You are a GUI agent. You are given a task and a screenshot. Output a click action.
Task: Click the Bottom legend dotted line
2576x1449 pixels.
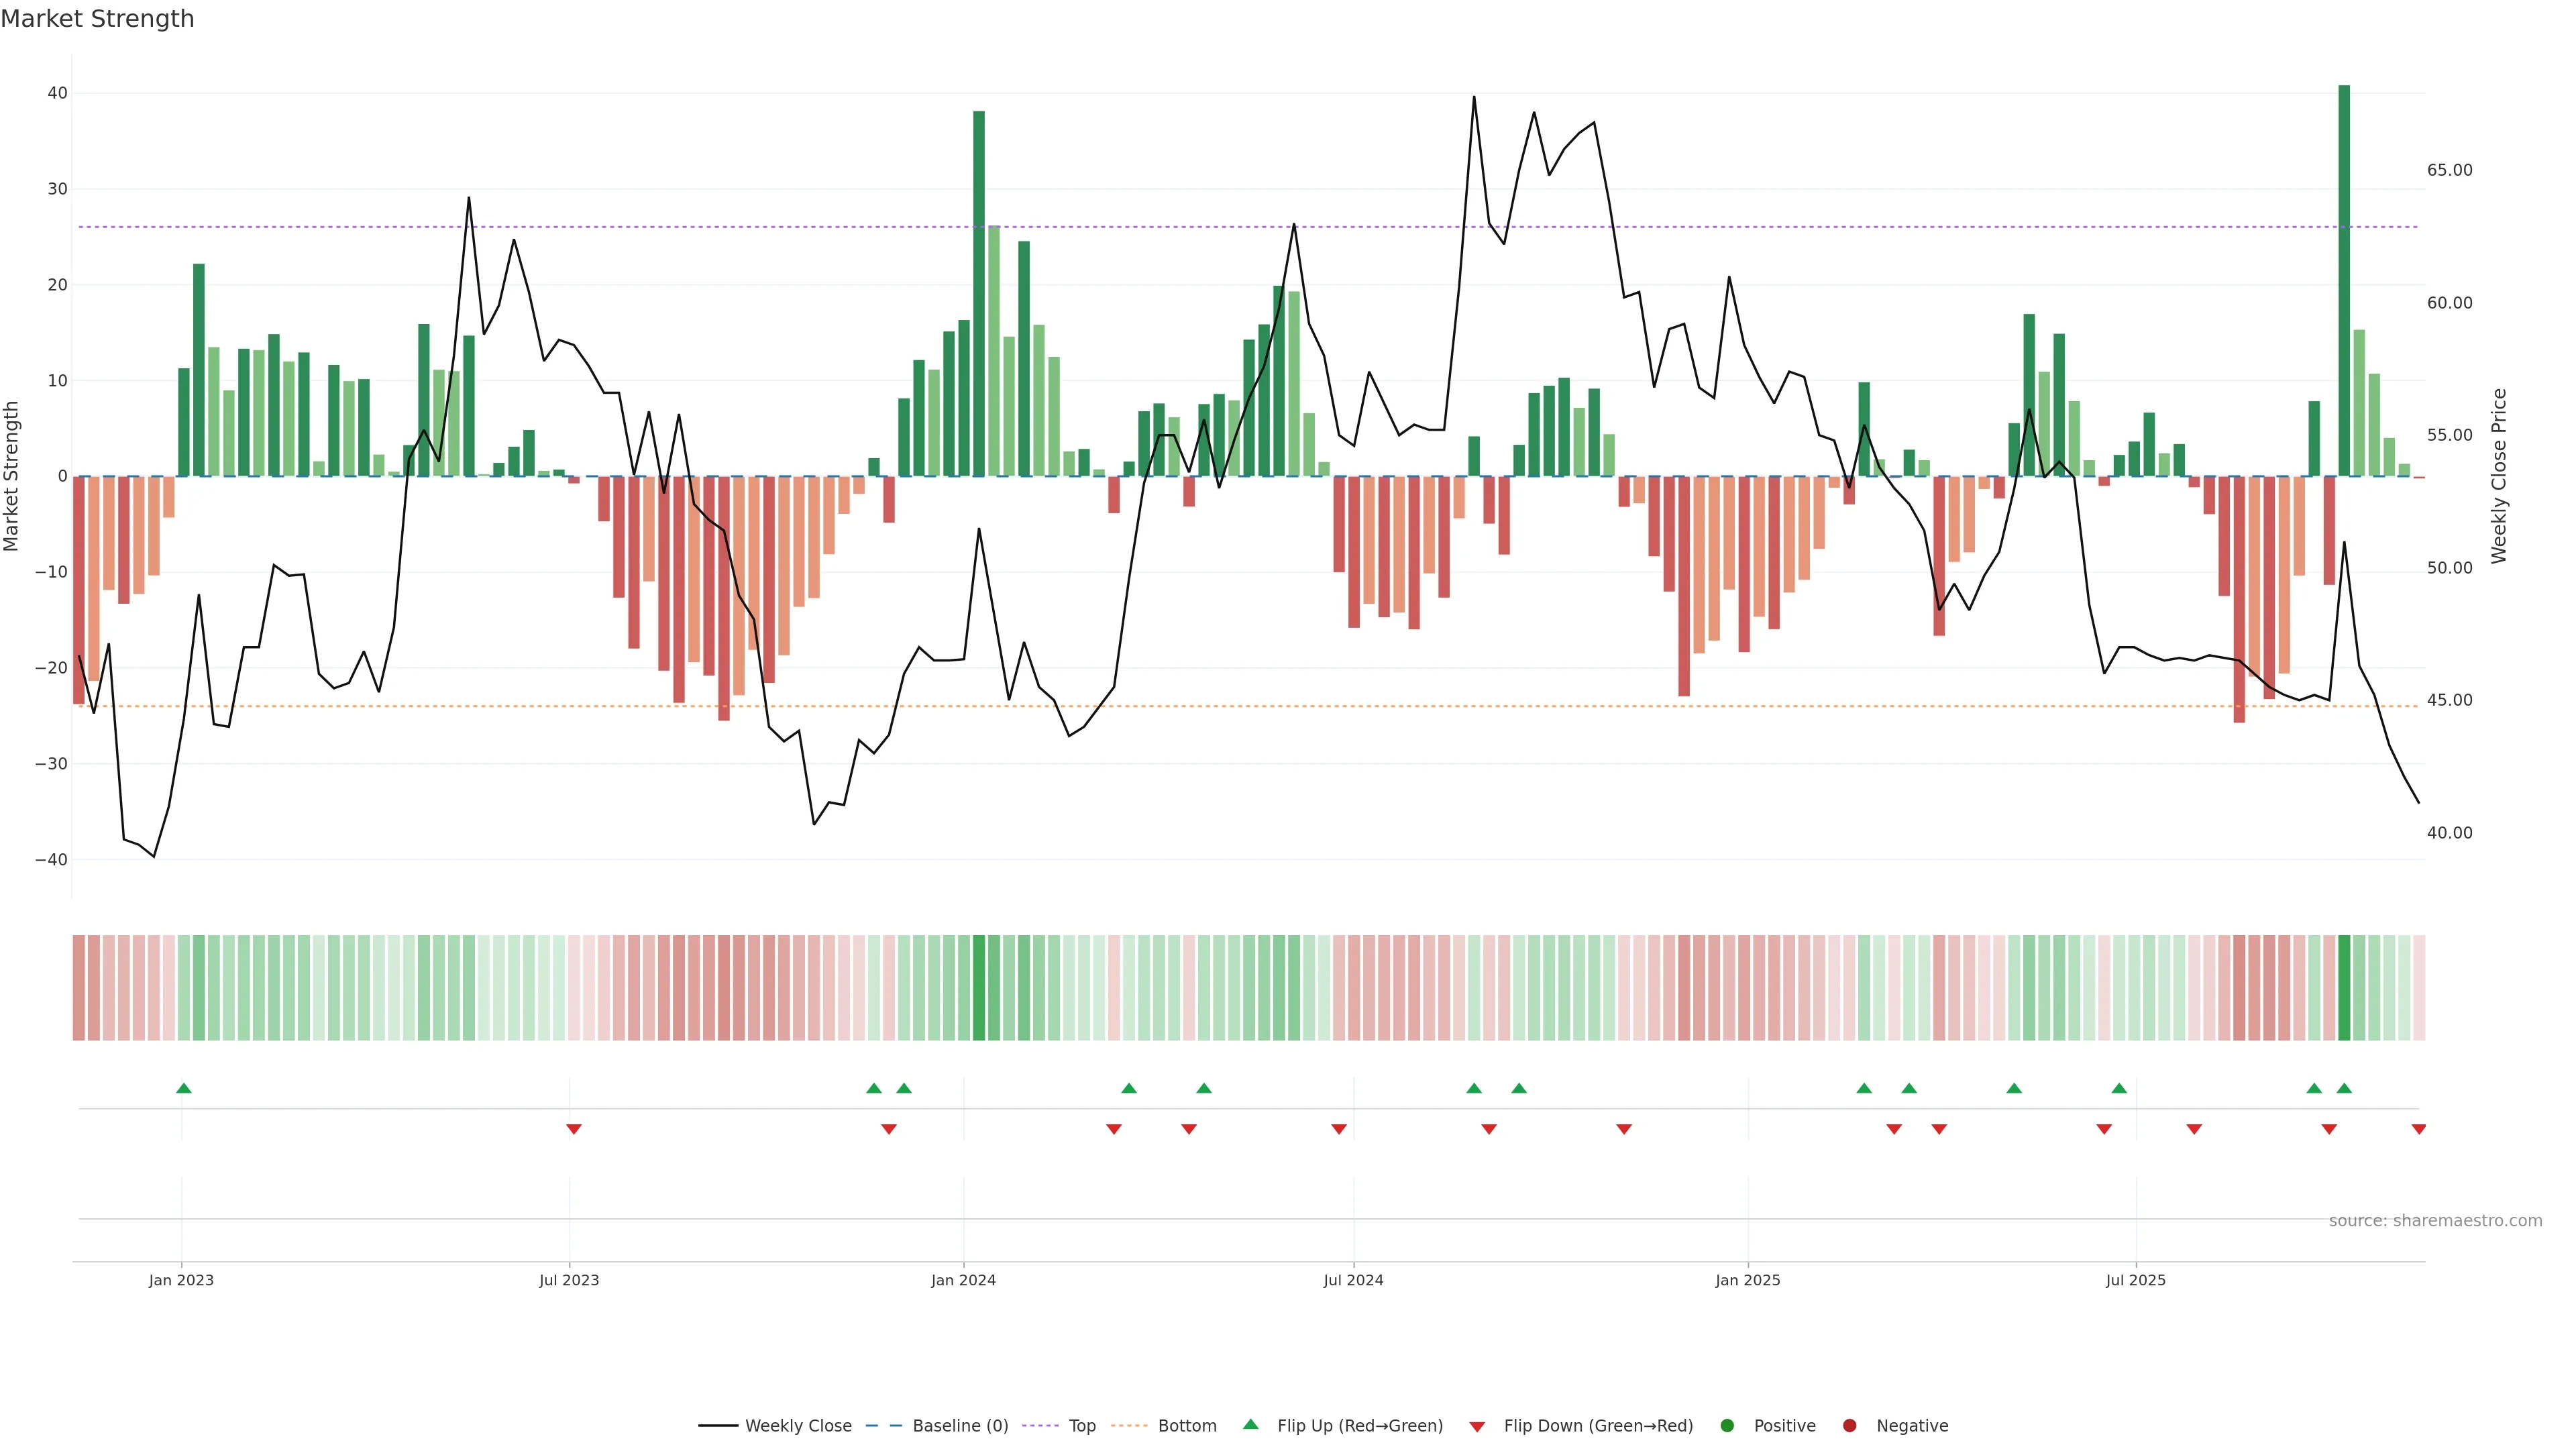(x=1129, y=1426)
